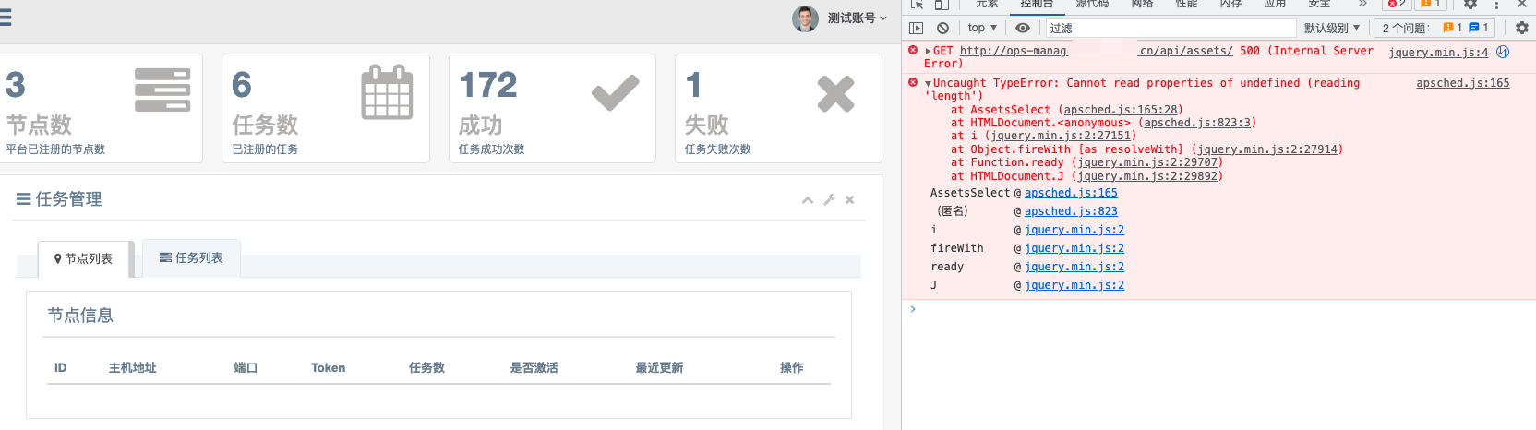Viewport: 1536px width, 430px height.
Task: Open apsched.js:165:28 stack link
Action: tap(1121, 110)
